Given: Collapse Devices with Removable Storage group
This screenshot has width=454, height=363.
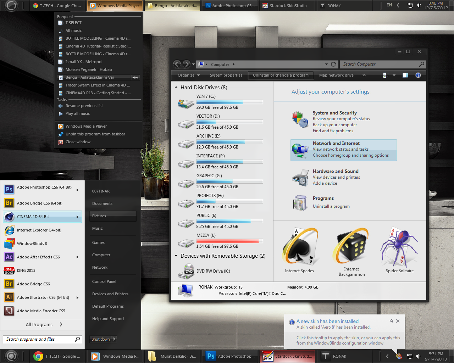Looking at the screenshot, I should (x=176, y=256).
